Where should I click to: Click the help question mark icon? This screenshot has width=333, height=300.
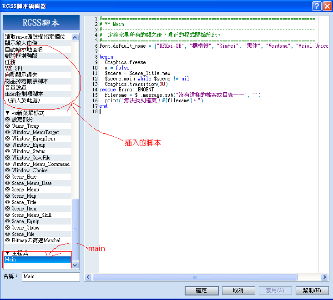[317, 6]
